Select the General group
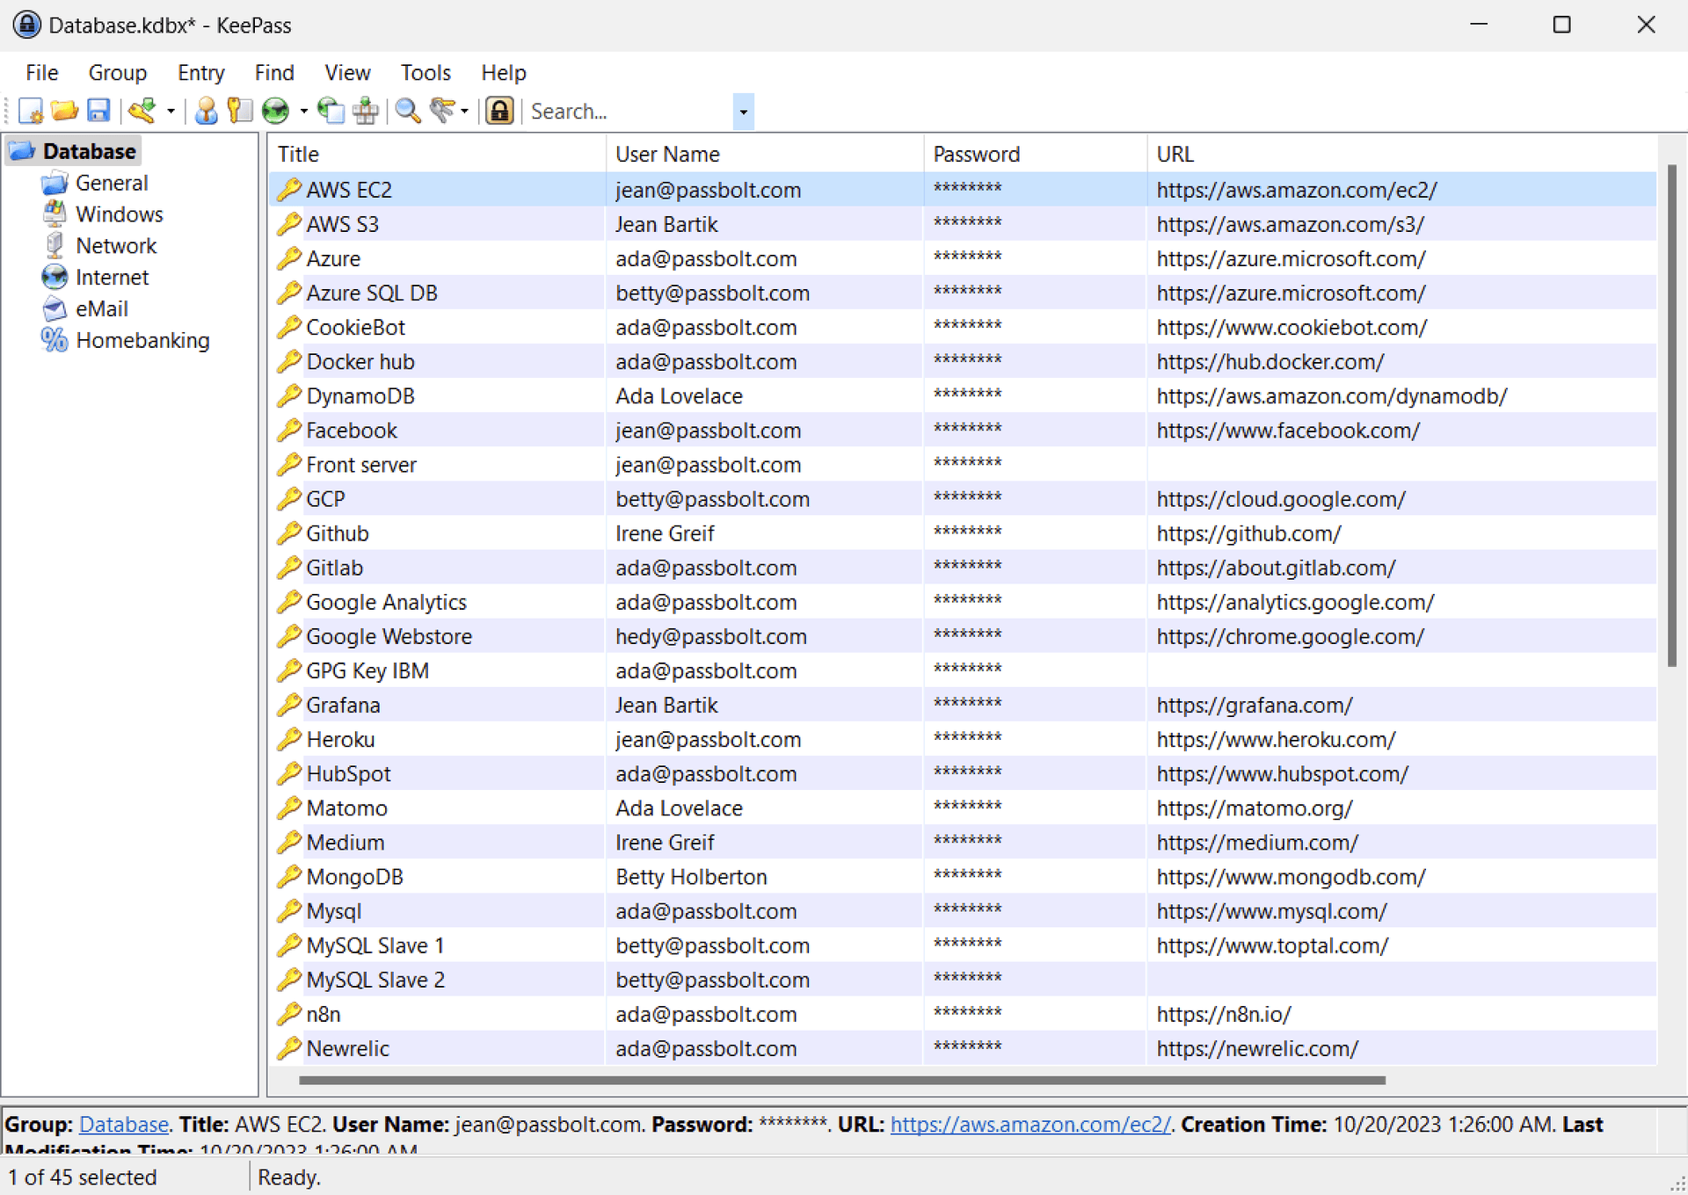This screenshot has height=1195, width=1688. tap(112, 183)
